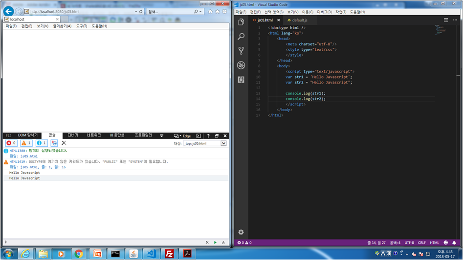The width and height of the screenshot is (463, 260).
Task: Switch to 프로파일러 tab in F12 tools
Action: 143,135
